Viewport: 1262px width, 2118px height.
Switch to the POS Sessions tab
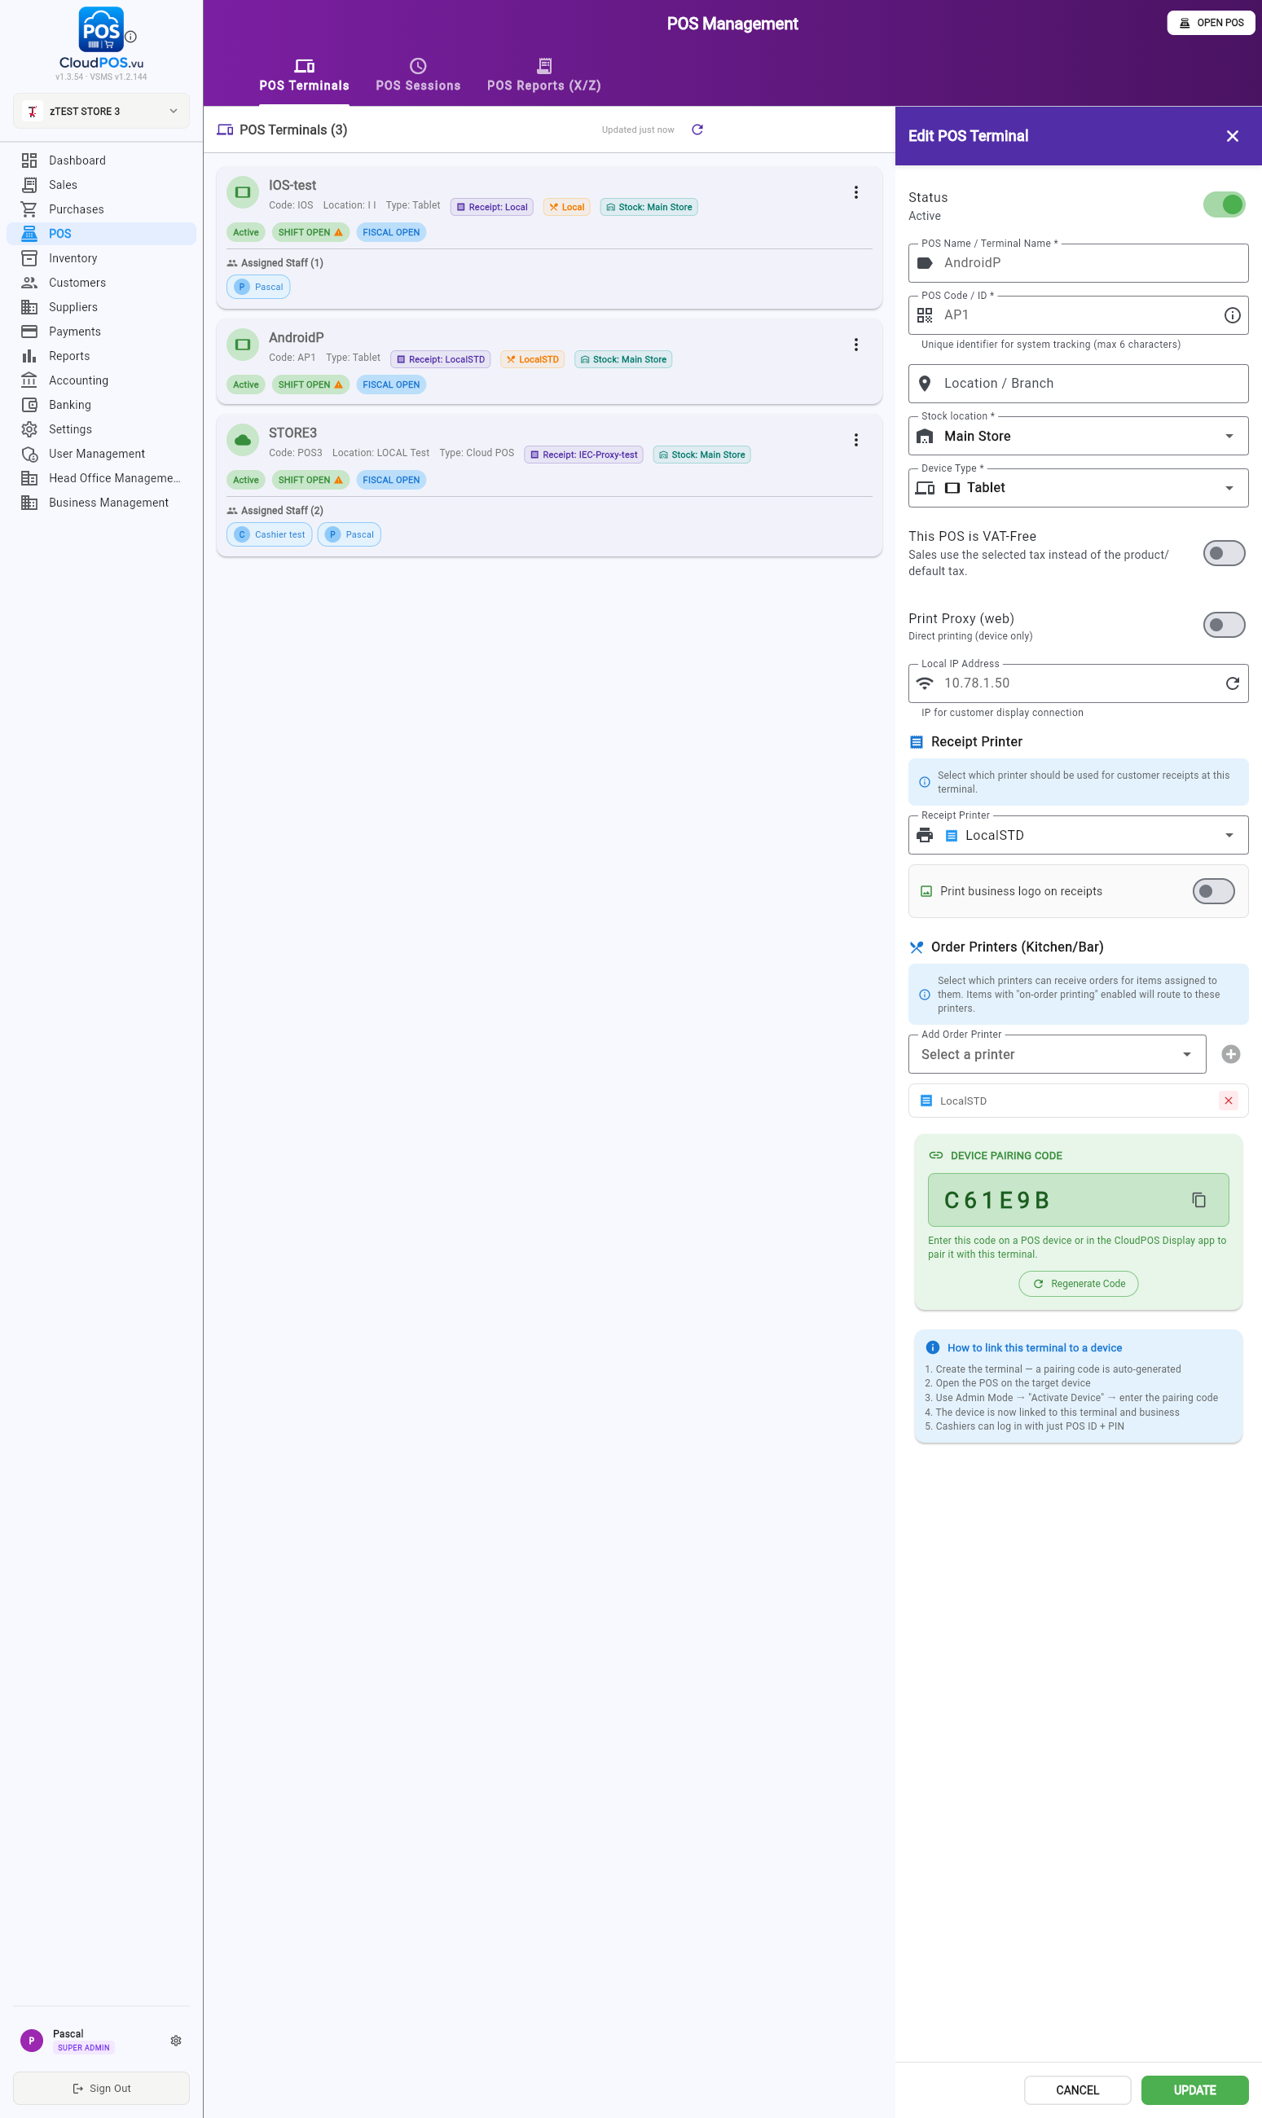click(x=418, y=76)
